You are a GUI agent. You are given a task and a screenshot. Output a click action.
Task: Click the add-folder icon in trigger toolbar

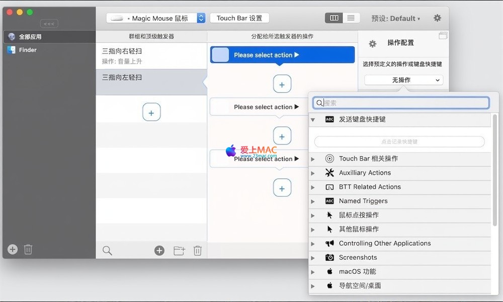pyautogui.click(x=179, y=250)
